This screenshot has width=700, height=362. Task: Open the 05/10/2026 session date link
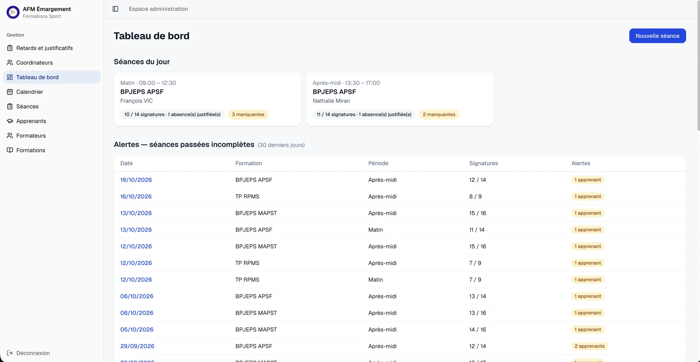[x=137, y=330]
